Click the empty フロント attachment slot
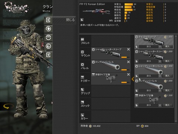 tap(111, 41)
